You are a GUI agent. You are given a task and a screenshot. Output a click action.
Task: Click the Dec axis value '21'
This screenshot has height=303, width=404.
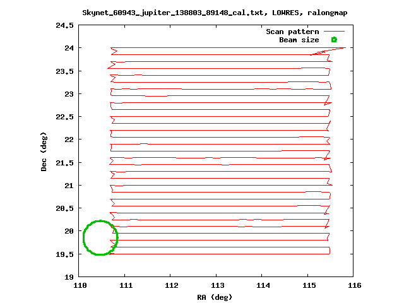pyautogui.click(x=69, y=186)
